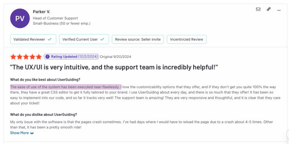Click the Incentivized Review badge
Image resolution: width=289 pixels, height=144 pixels.
click(187, 39)
